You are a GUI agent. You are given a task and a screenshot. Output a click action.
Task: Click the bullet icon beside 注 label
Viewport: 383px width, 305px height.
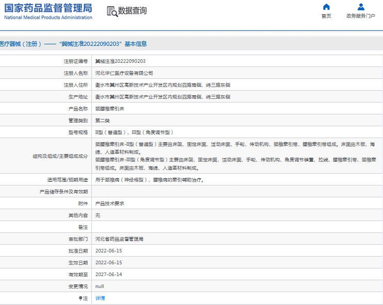[80, 298]
